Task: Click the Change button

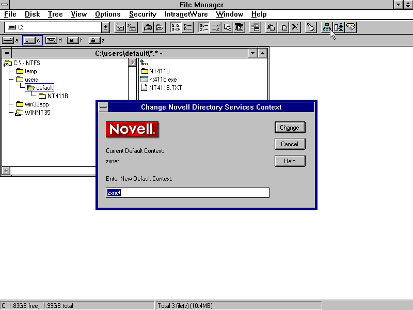Action: tap(290, 128)
